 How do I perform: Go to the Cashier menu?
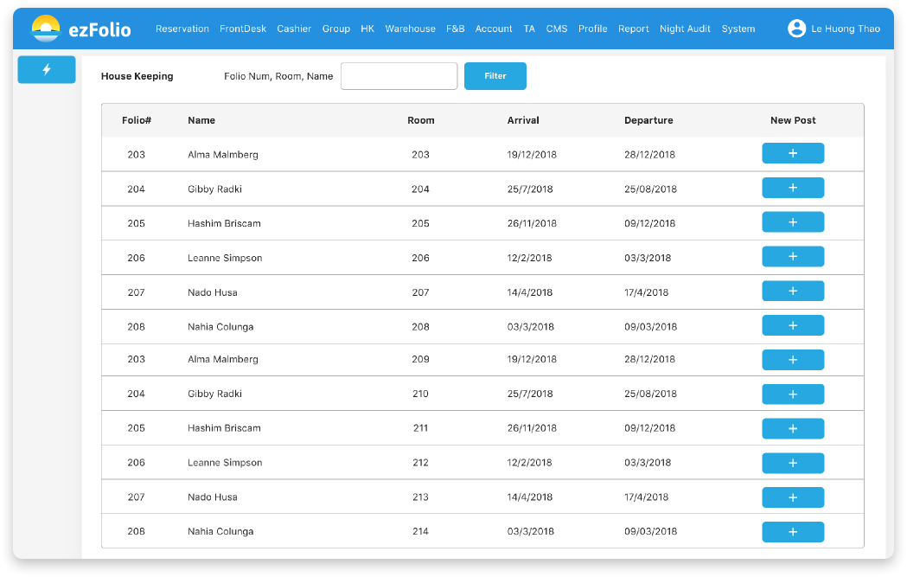coord(294,29)
